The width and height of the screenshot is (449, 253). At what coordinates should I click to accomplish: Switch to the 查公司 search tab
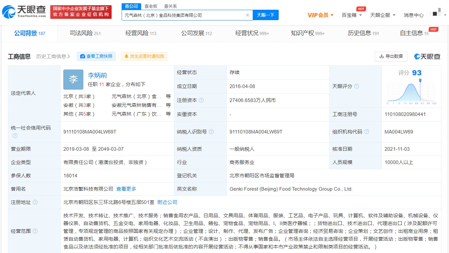[131, 6]
